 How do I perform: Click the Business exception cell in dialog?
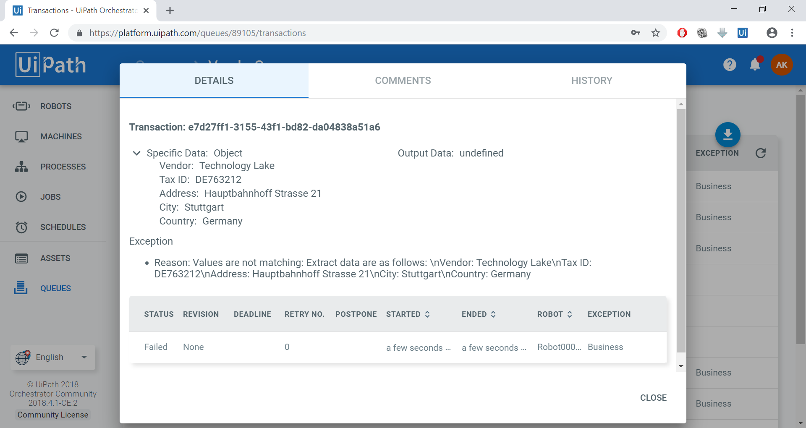pos(605,347)
